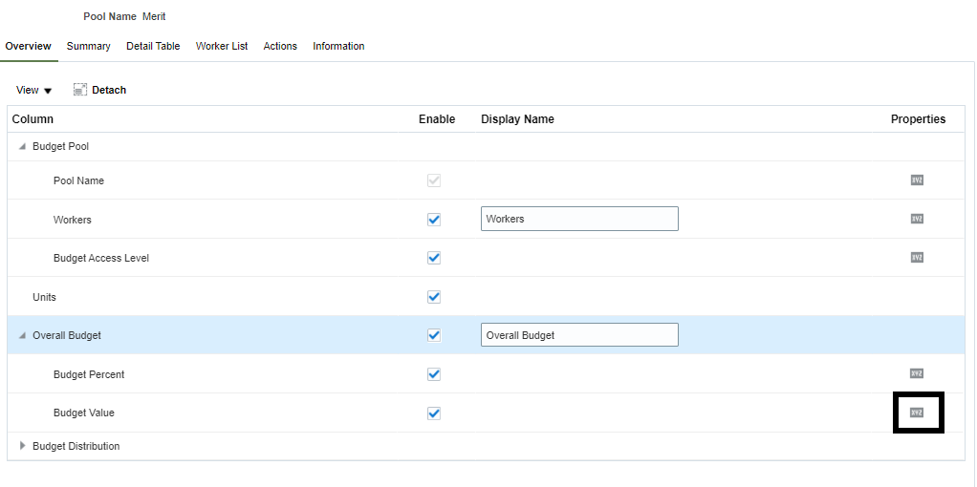Open the Detail Table tab
The width and height of the screenshot is (977, 487).
point(153,46)
